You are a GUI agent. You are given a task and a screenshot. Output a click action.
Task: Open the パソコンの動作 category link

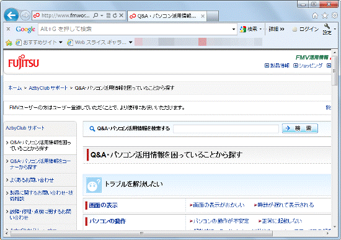(x=108, y=221)
